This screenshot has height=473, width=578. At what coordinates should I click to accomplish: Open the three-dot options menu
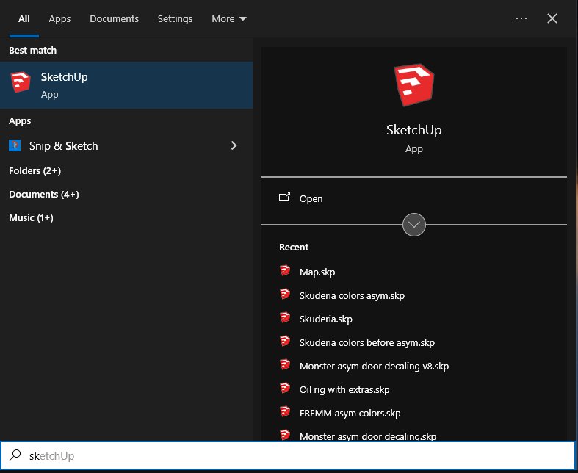point(521,18)
